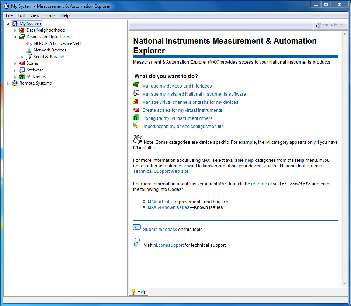Expand the Software node
Image resolution: width=351 pixels, height=306 pixels.
tap(15, 70)
